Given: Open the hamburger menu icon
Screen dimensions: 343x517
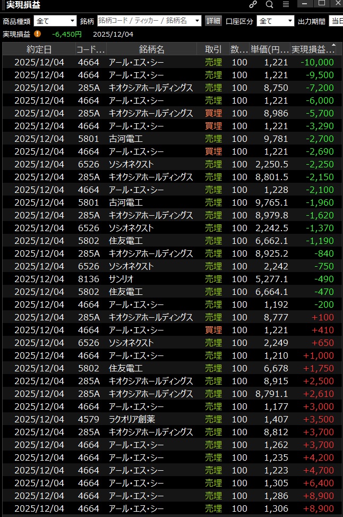Looking at the screenshot, I should (286, 5).
